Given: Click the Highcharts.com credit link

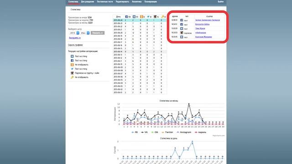Looking at the screenshot, I should (219, 136).
